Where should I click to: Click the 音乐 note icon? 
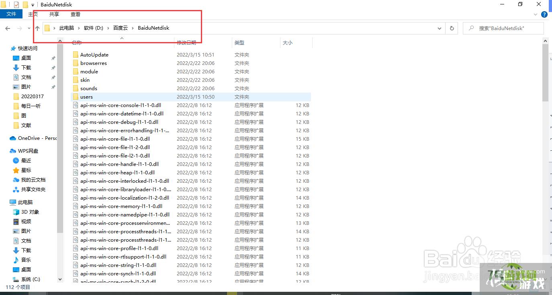click(16, 260)
